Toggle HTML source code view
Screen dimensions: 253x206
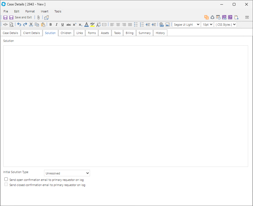tap(5, 25)
